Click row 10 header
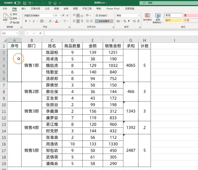198x170 pixels. tap(4, 105)
